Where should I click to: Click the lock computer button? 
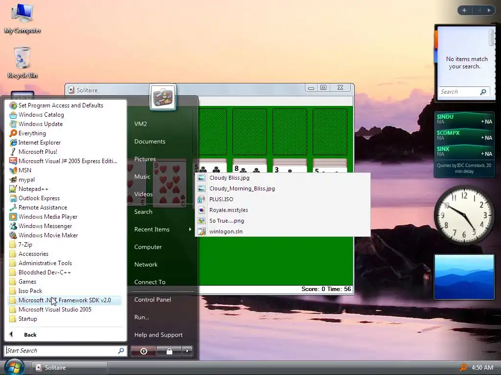pyautogui.click(x=169, y=351)
